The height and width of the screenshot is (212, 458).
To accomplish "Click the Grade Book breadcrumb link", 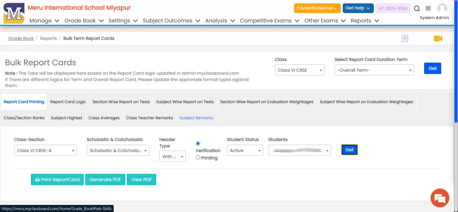I will point(21,39).
